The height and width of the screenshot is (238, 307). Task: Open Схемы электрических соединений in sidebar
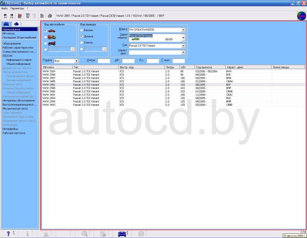[x=19, y=52]
